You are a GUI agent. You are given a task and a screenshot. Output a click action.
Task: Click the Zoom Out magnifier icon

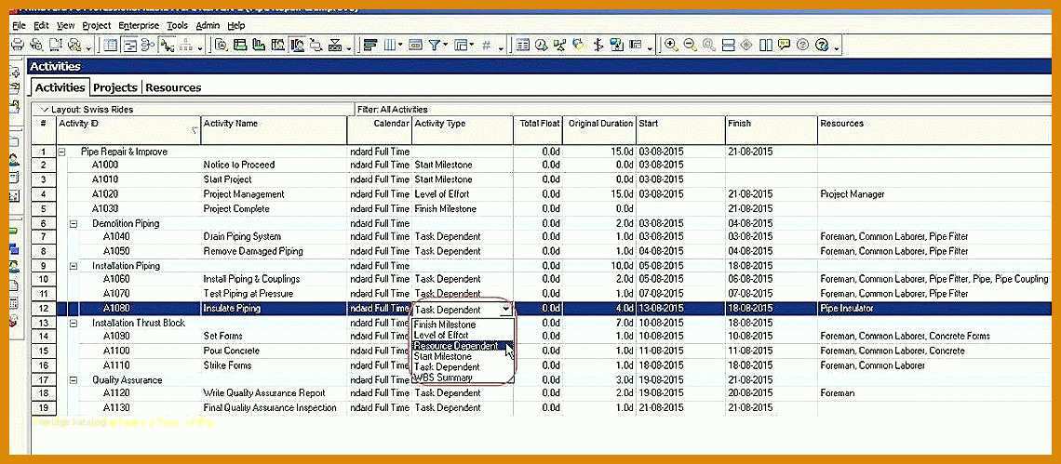click(x=691, y=45)
